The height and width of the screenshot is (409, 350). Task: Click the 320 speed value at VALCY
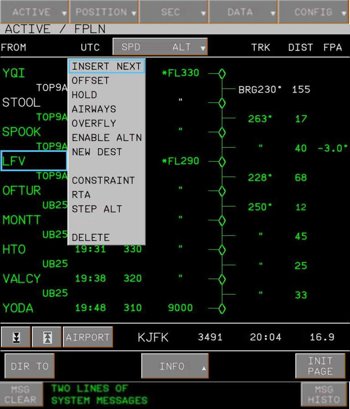133,278
